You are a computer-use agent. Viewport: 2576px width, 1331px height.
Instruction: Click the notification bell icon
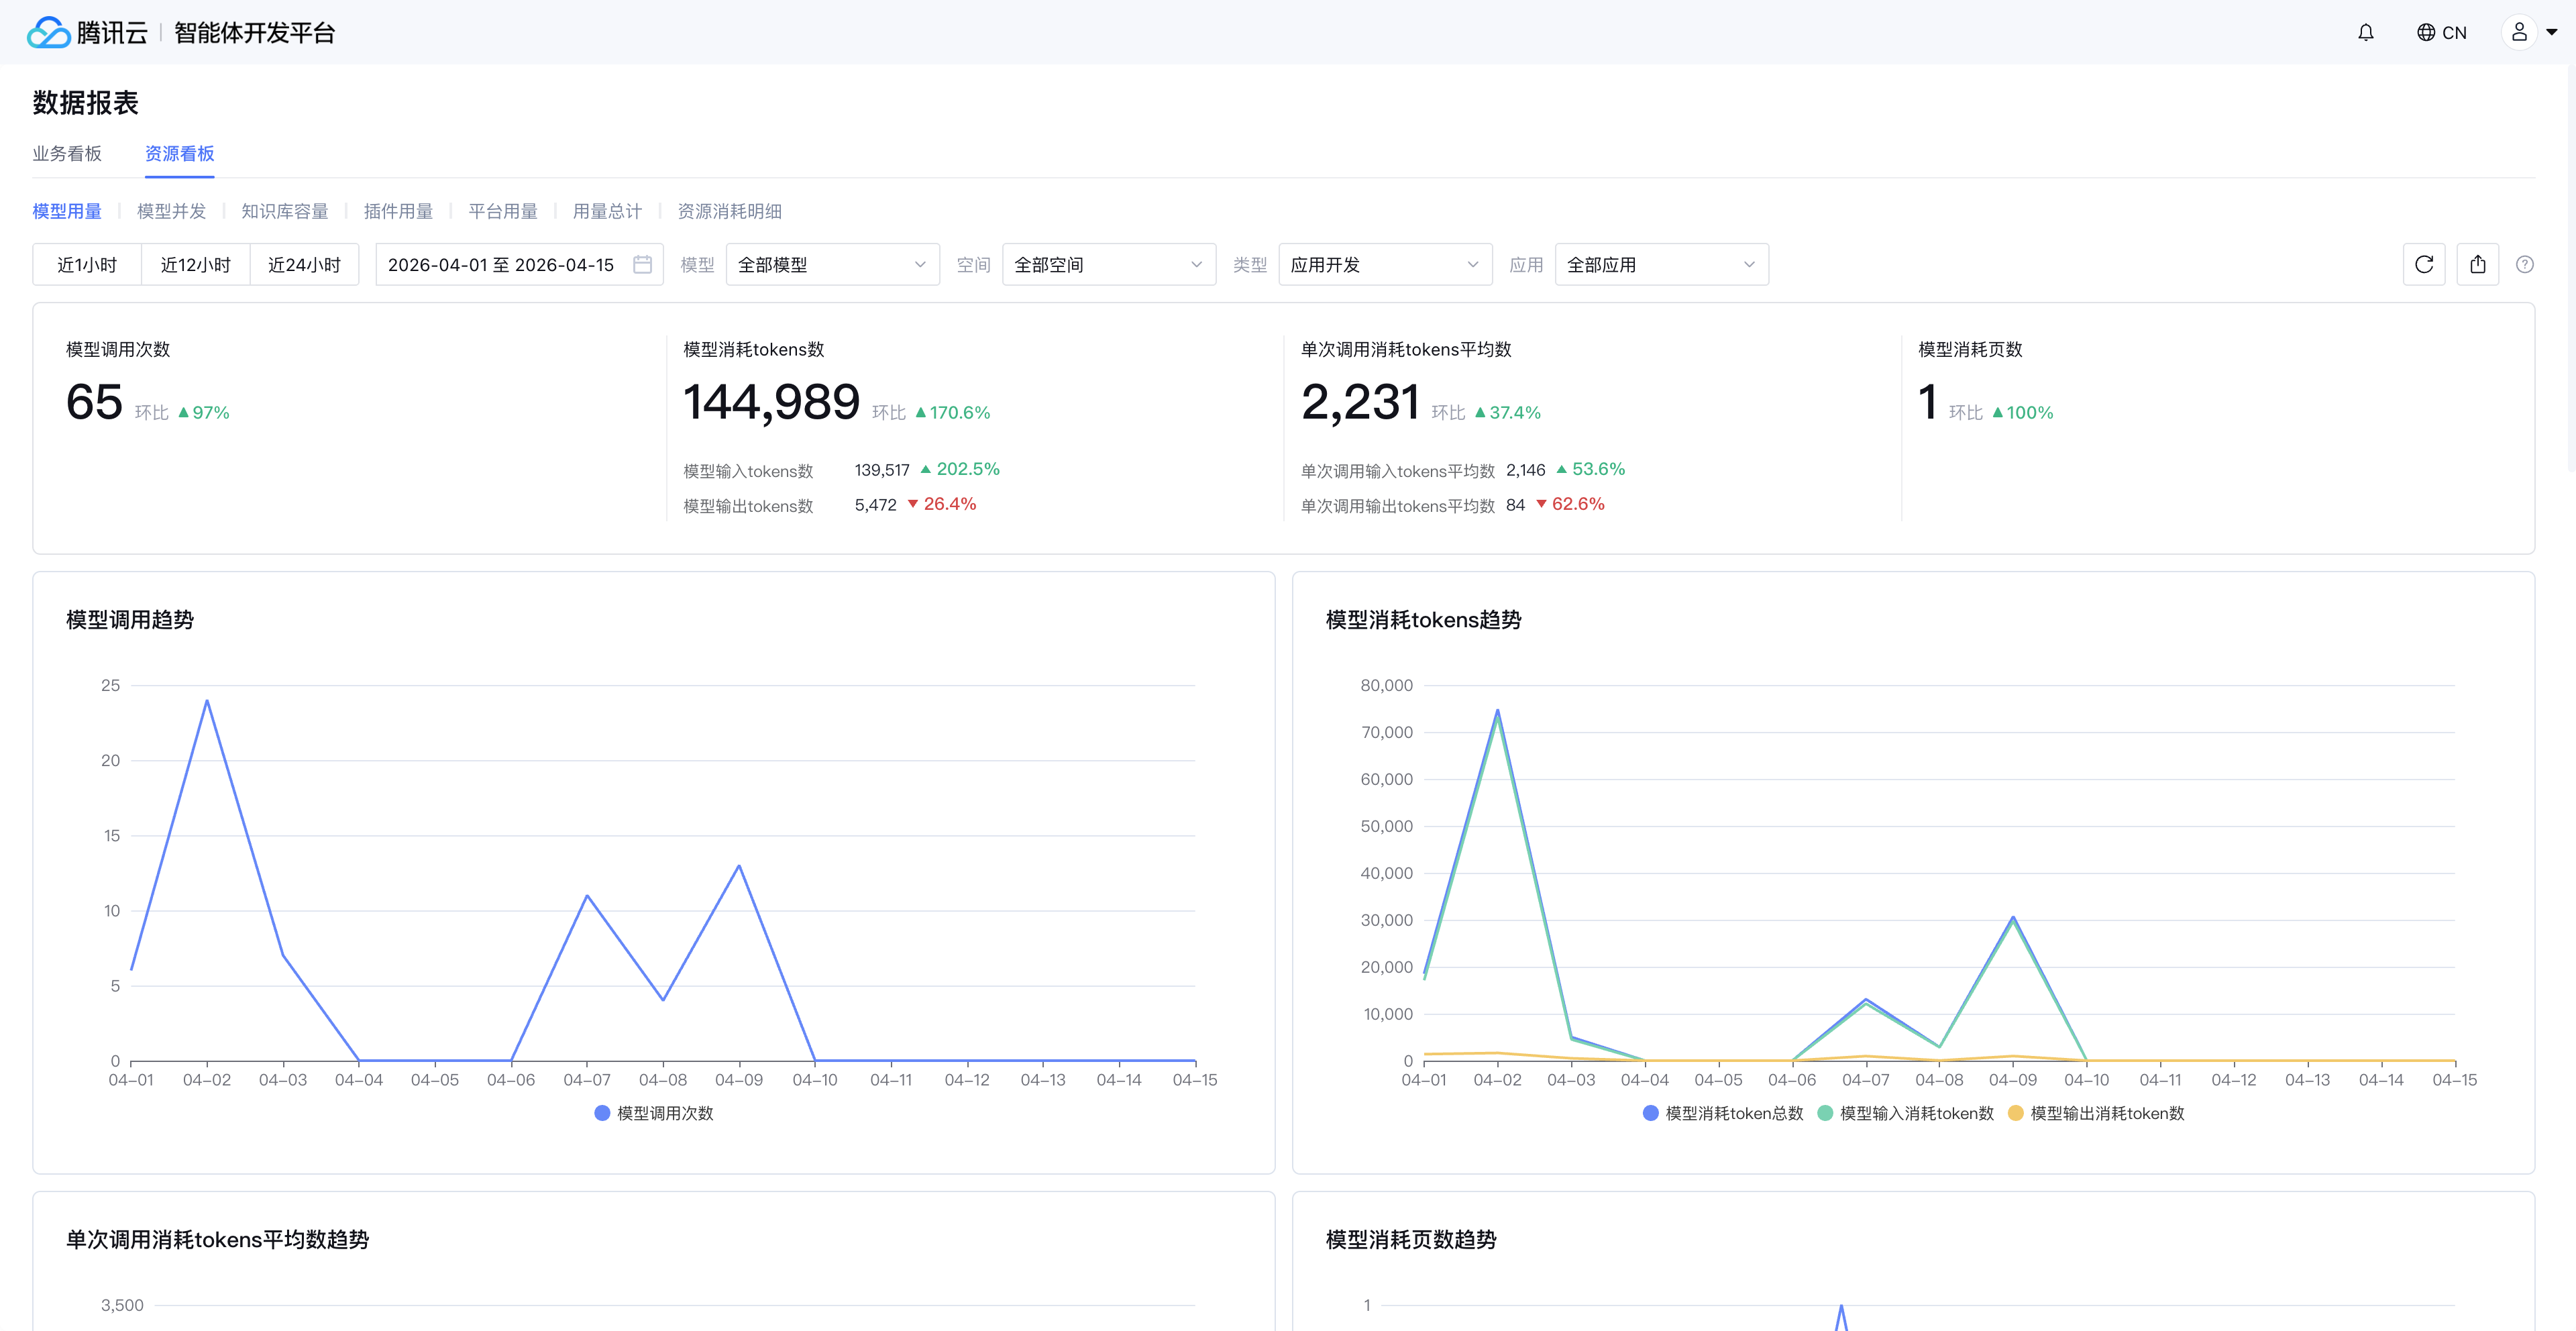(2365, 33)
